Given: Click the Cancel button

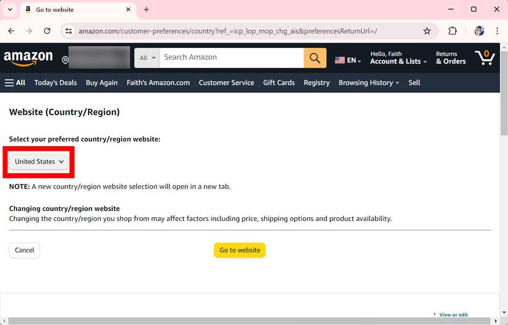Looking at the screenshot, I should tap(24, 251).
